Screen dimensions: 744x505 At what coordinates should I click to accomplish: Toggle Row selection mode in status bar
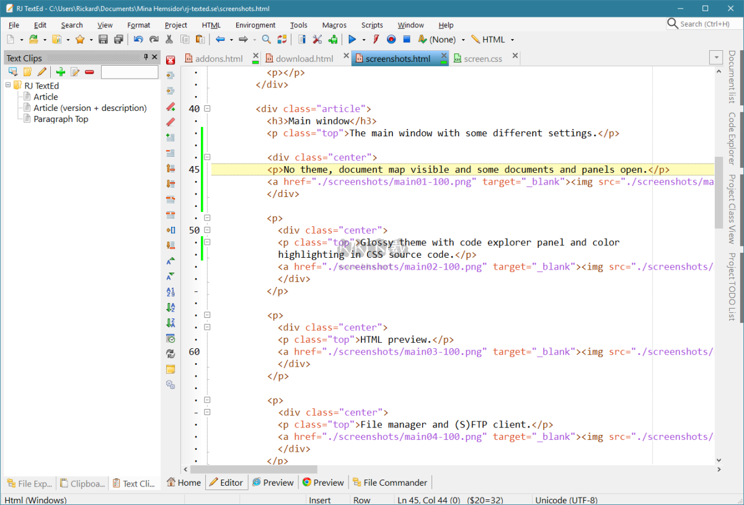coord(361,500)
